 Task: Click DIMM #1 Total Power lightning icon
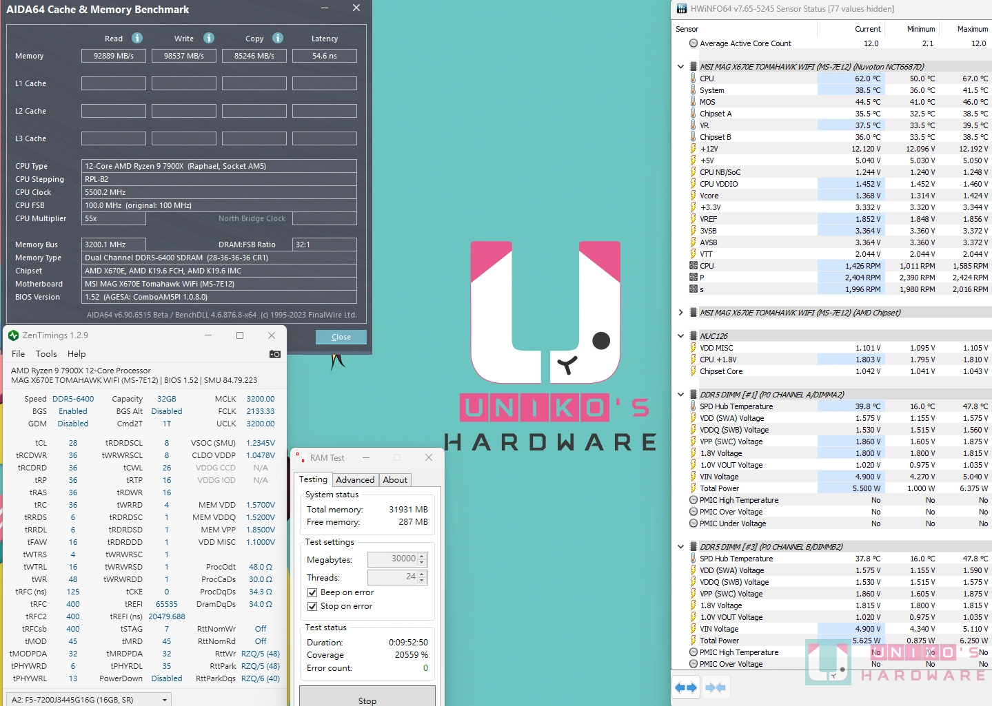pos(694,488)
